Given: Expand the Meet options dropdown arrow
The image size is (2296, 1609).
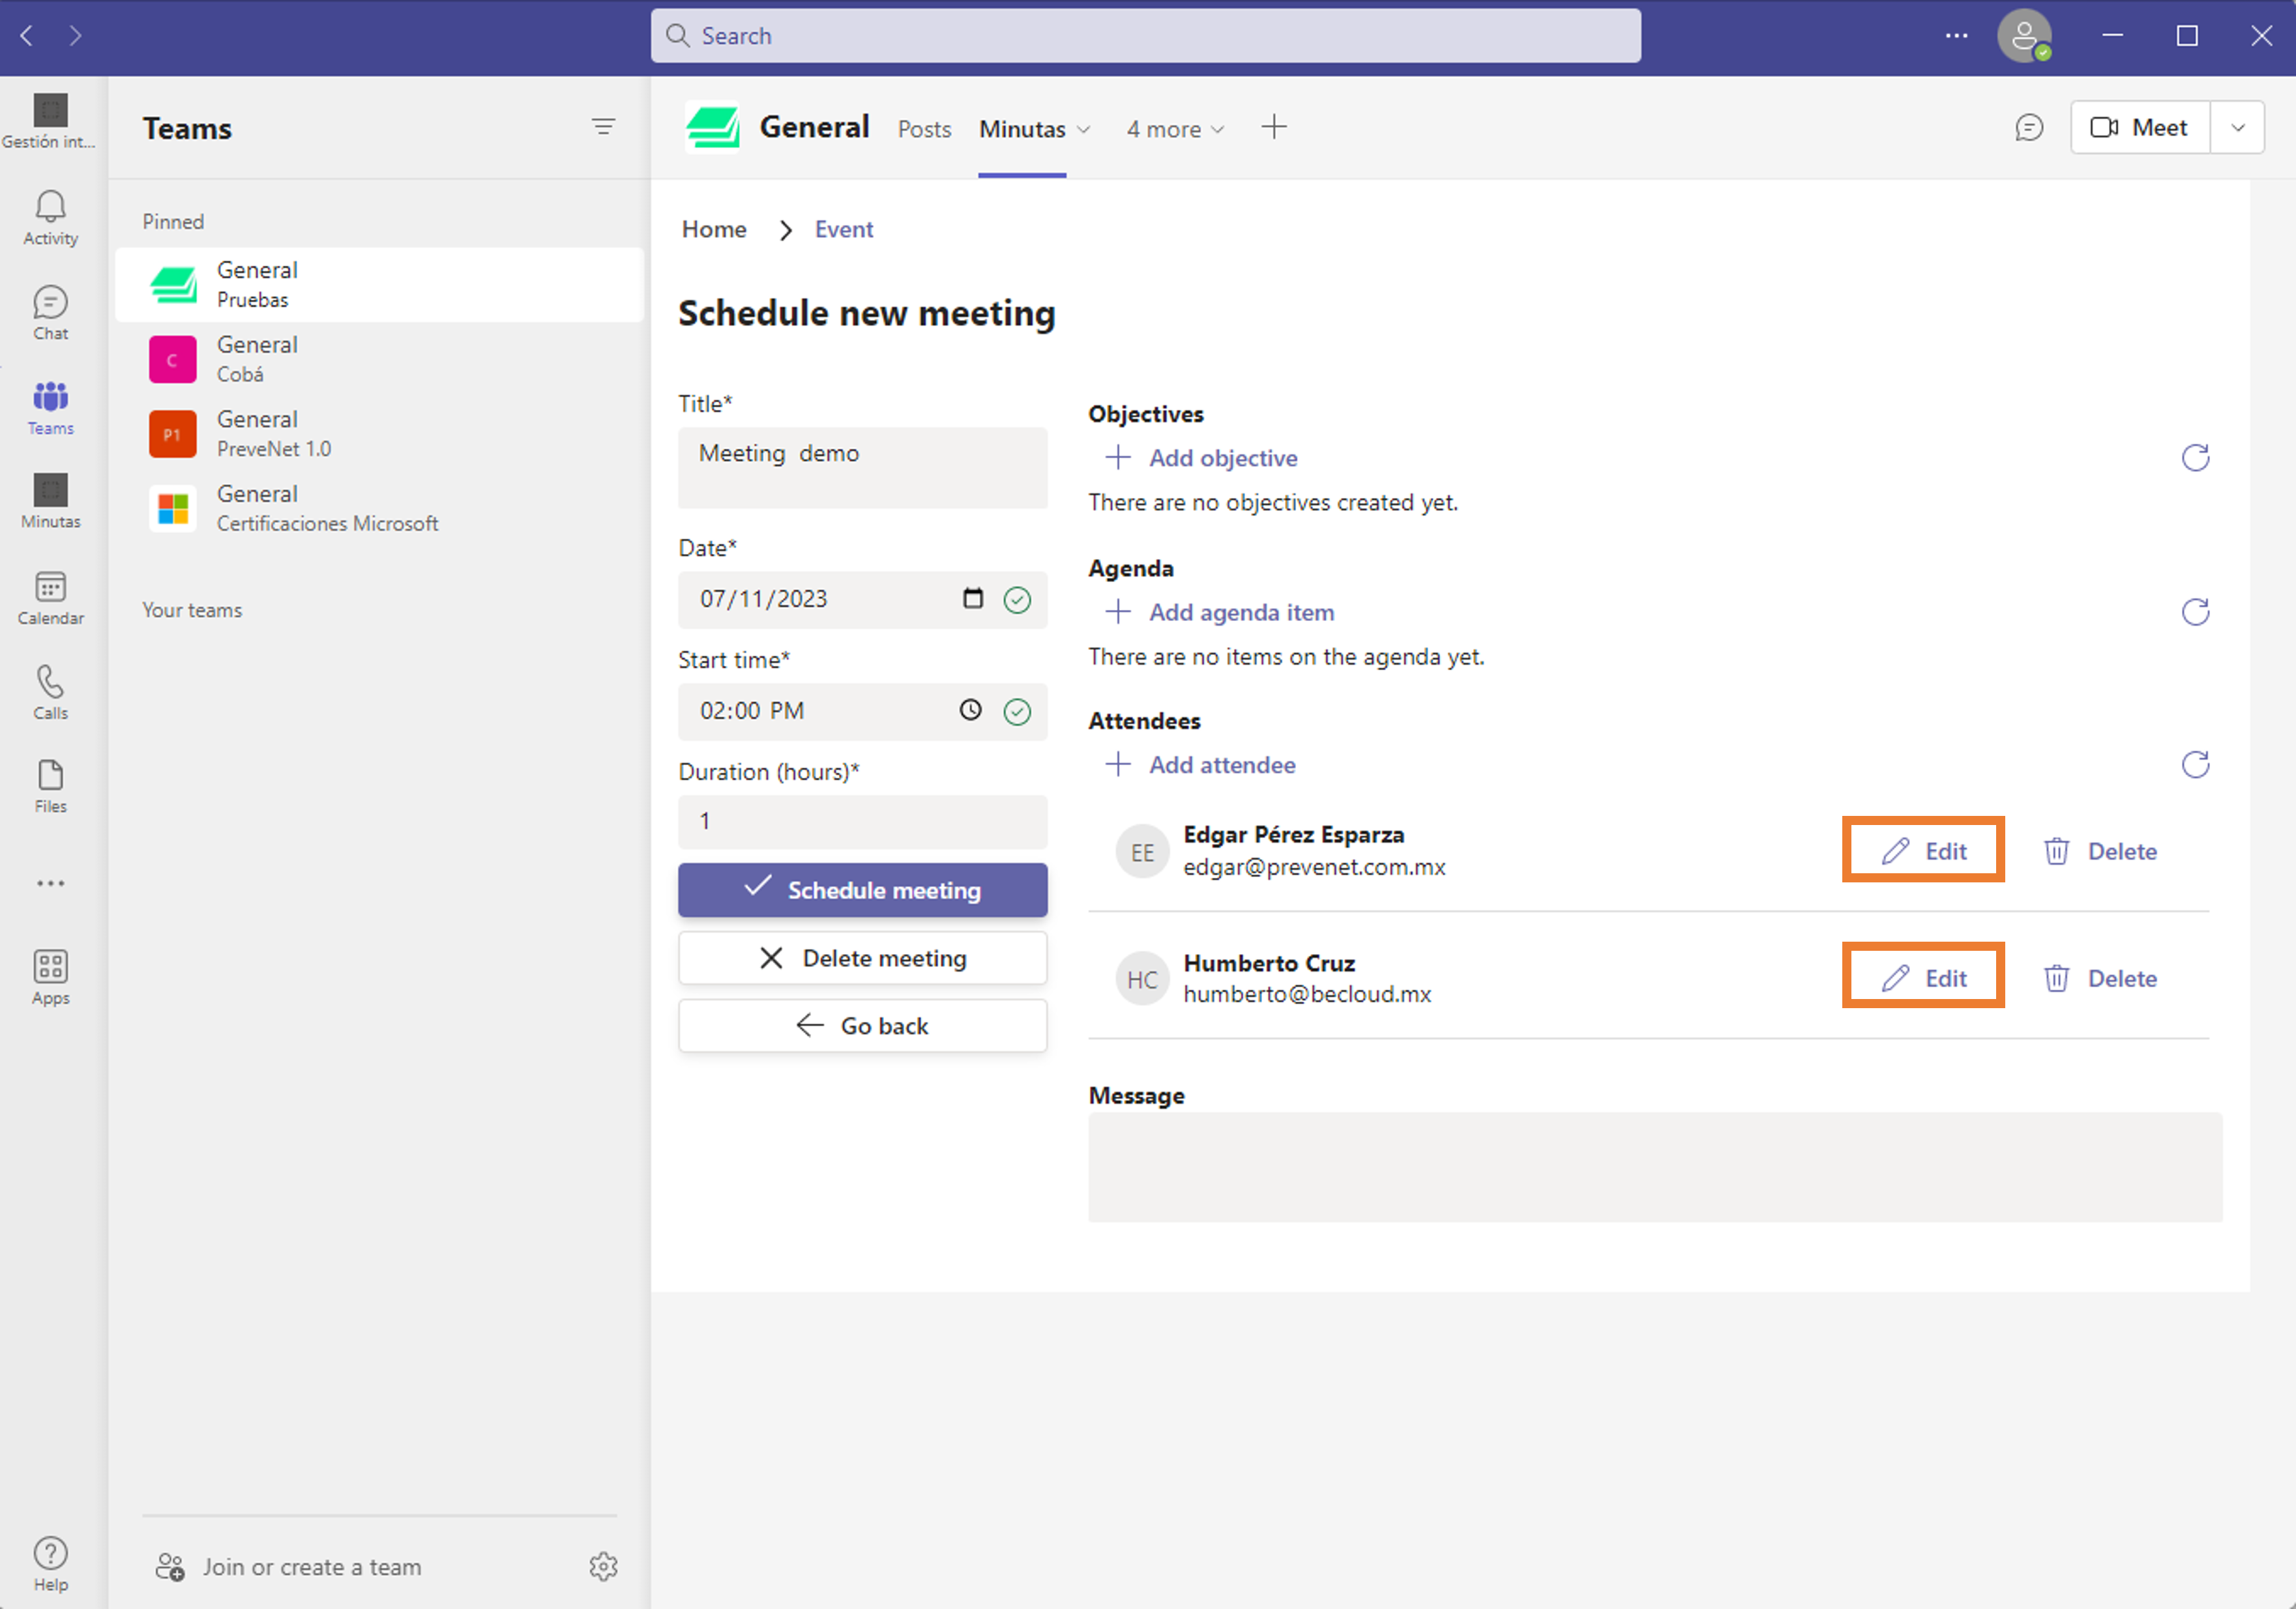Looking at the screenshot, I should click(2238, 128).
